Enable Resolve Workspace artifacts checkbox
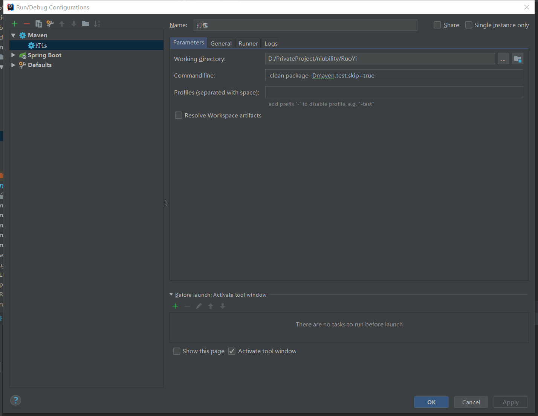Screen dimensions: 538x416 (x=179, y=115)
